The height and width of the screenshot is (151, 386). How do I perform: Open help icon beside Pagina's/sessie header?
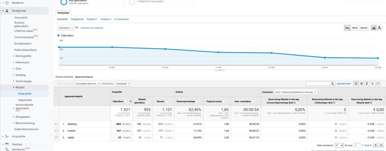(224, 101)
